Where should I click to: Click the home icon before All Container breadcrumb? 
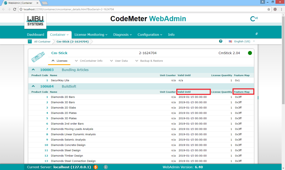30,41
